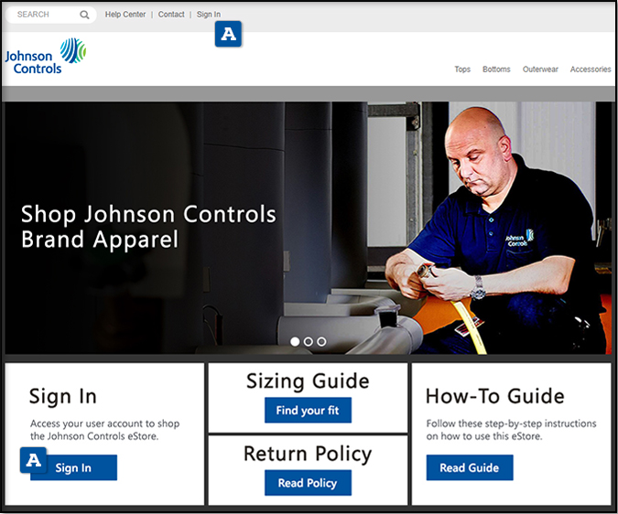The width and height of the screenshot is (618, 514).
Task: Click the Sign In link in top bar
Action: click(x=209, y=15)
